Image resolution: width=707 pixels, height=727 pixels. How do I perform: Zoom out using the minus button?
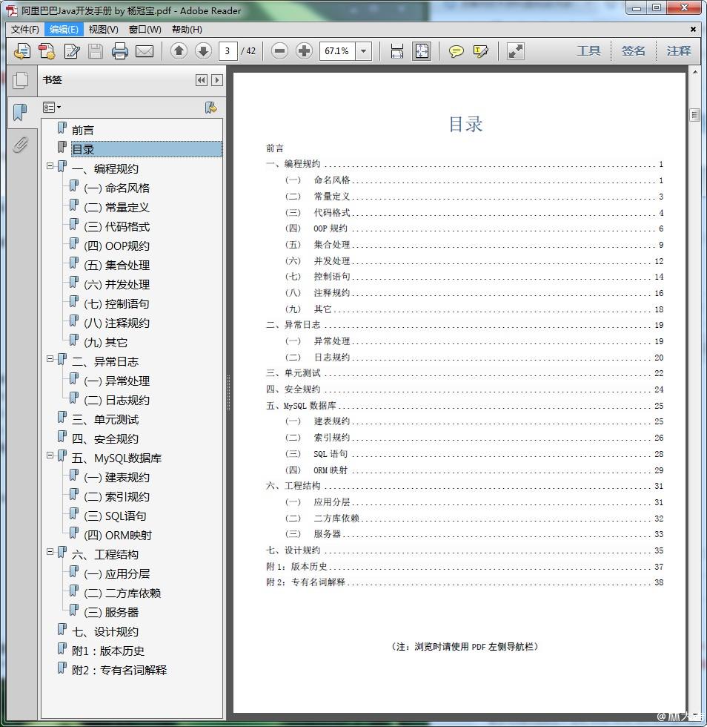click(x=279, y=51)
